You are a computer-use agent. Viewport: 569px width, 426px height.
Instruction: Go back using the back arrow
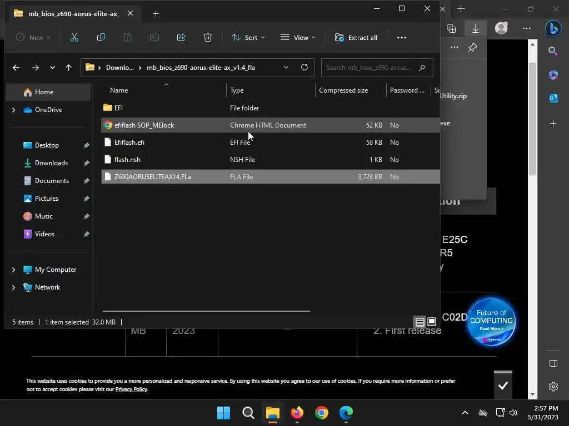(16, 68)
